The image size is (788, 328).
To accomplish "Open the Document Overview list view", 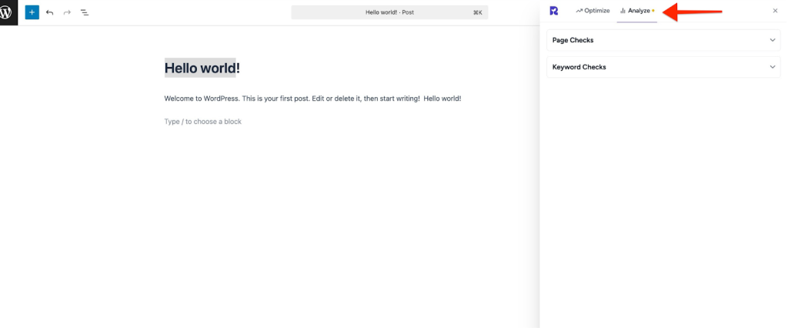I will tap(85, 12).
